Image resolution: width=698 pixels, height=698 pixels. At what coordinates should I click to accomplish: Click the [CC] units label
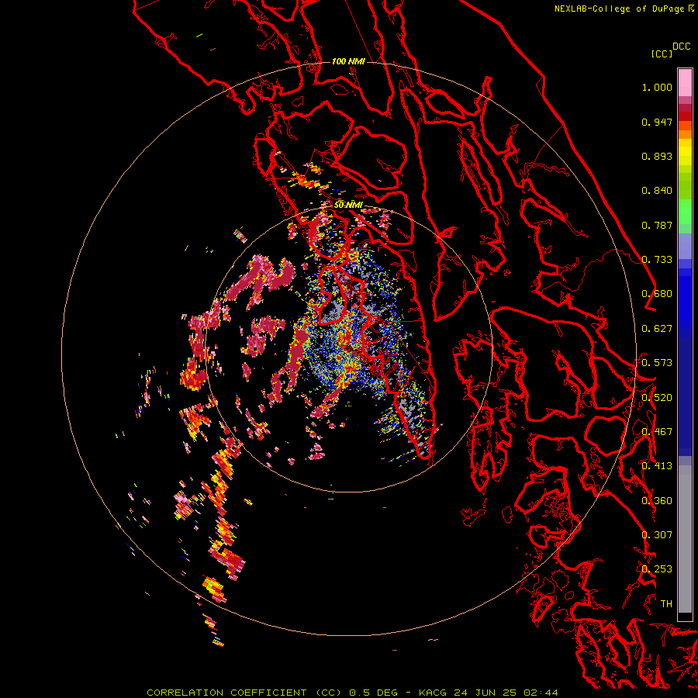point(662,54)
